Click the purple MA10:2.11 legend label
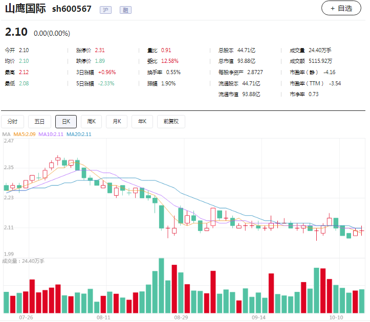Screen dimensions: 370x322 pyautogui.click(x=51, y=134)
